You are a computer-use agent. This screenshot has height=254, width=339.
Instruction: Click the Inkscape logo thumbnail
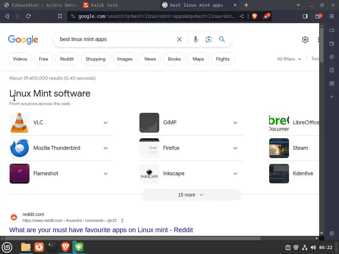point(149,174)
